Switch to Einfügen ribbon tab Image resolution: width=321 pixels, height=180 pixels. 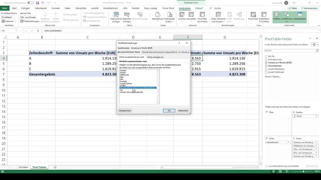coord(26,8)
